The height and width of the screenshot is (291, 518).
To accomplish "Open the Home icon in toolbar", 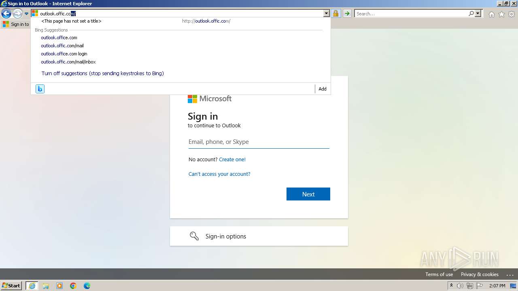I will pyautogui.click(x=491, y=14).
